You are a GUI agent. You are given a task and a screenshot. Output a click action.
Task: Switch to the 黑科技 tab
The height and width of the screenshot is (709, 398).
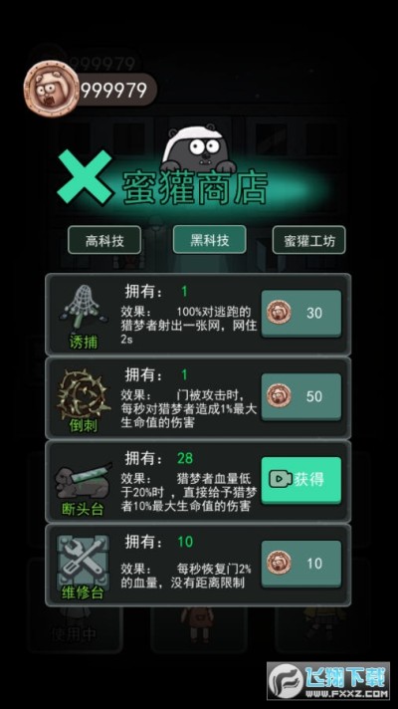click(210, 239)
